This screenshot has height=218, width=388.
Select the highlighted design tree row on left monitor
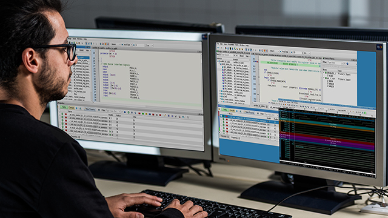83,58
